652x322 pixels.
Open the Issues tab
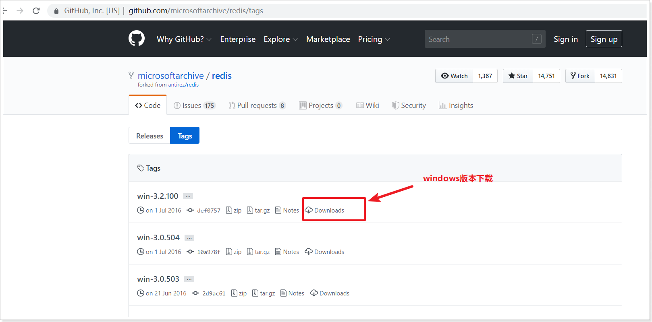click(x=195, y=105)
